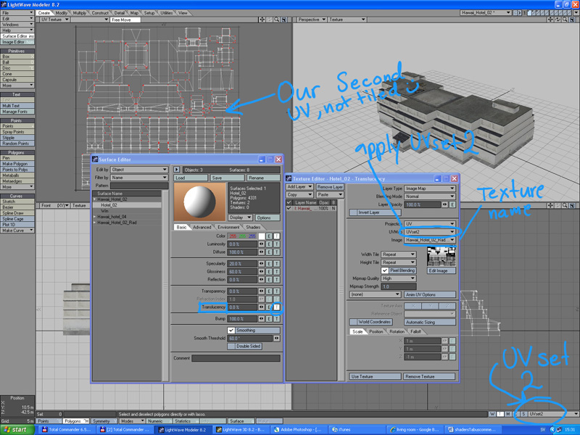Click the Rename surface button
The height and width of the screenshot is (435, 580).
263,178
